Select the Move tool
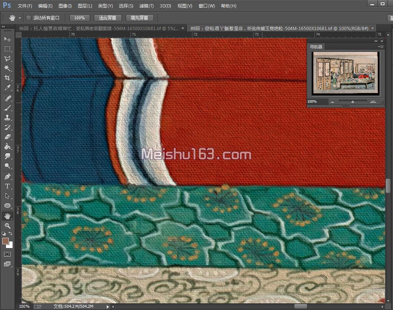393x310 pixels. point(7,39)
